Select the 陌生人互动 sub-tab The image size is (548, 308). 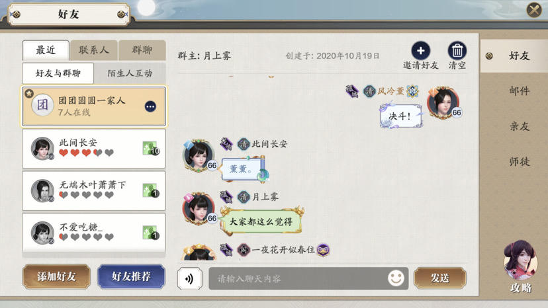pos(130,73)
